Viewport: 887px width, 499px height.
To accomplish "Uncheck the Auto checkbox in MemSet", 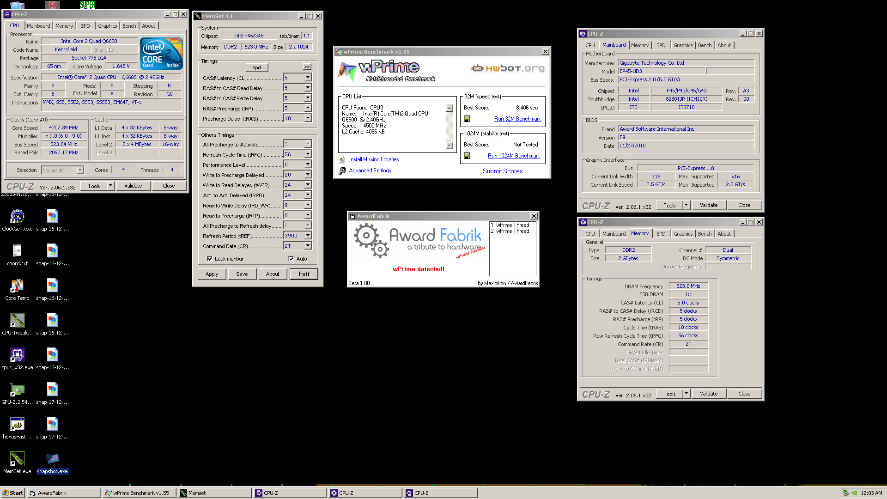I will click(x=291, y=259).
